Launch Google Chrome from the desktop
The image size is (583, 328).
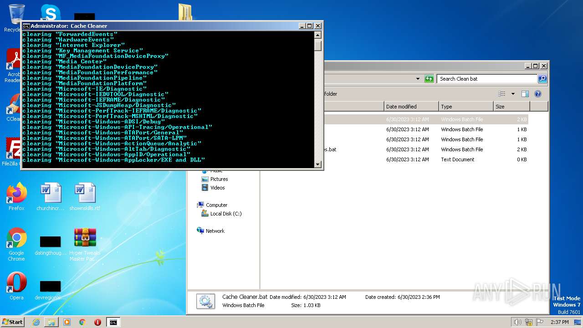(16, 244)
